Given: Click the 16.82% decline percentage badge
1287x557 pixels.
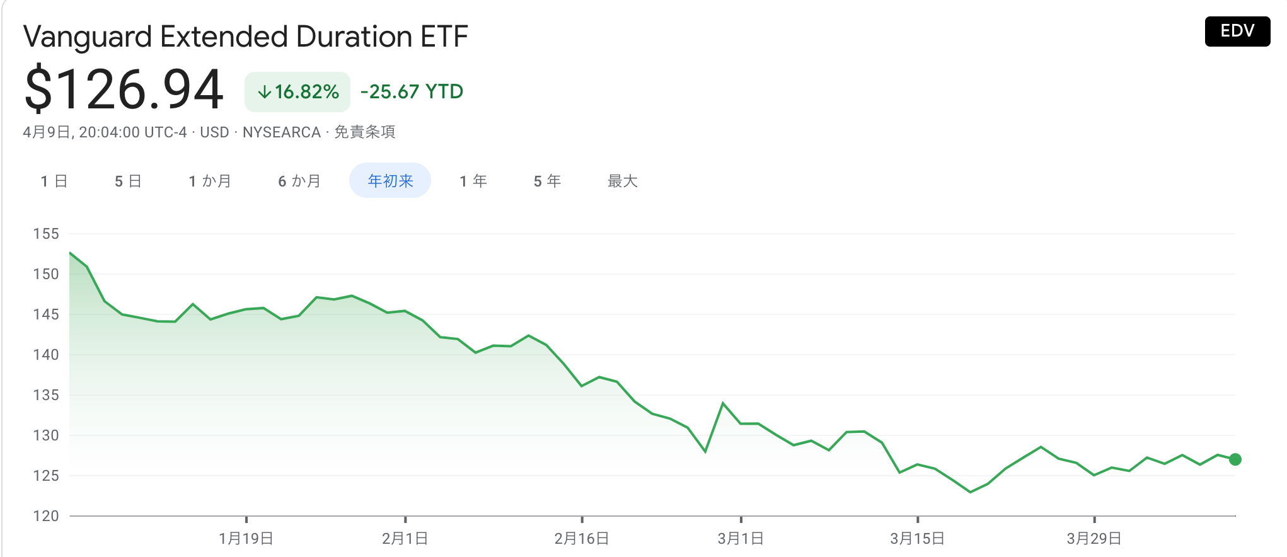Looking at the screenshot, I should (297, 92).
